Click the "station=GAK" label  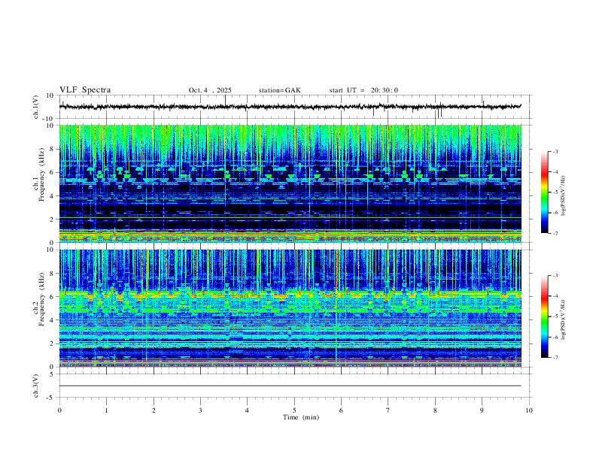pyautogui.click(x=279, y=90)
